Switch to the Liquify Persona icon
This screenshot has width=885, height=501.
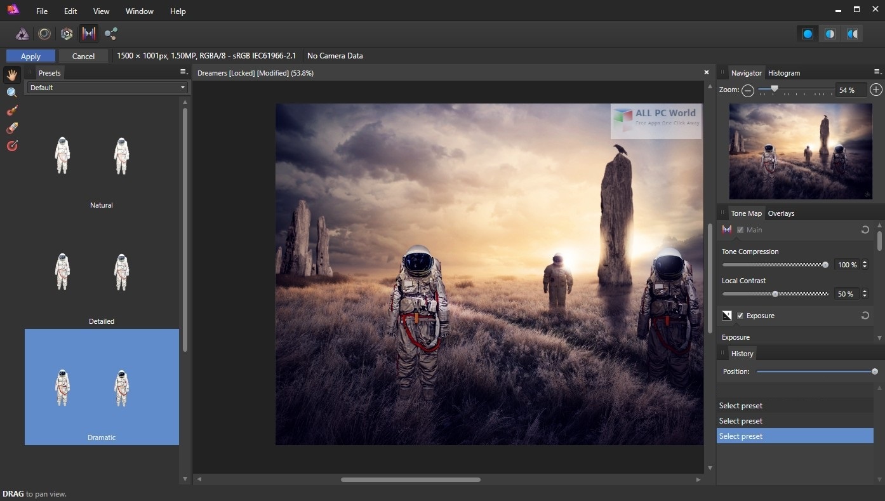[44, 34]
